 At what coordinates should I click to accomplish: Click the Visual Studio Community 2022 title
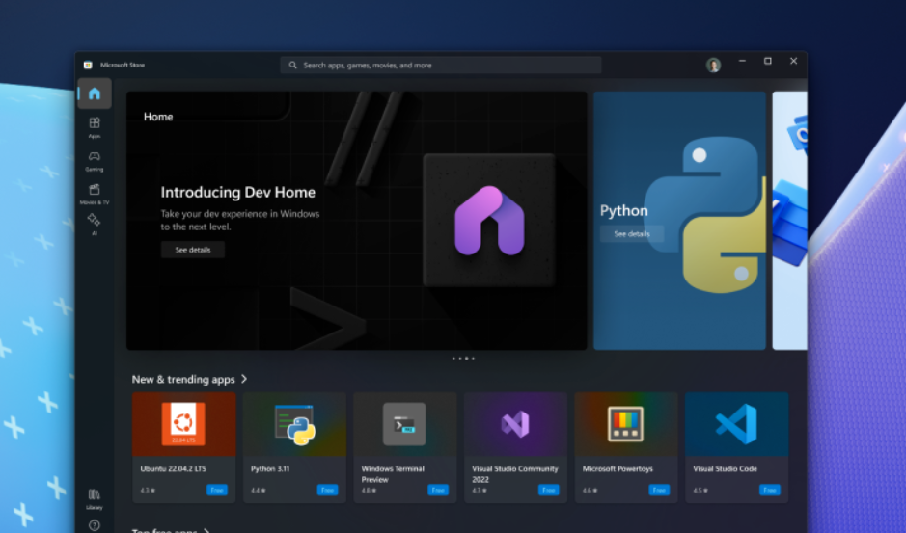coord(515,474)
